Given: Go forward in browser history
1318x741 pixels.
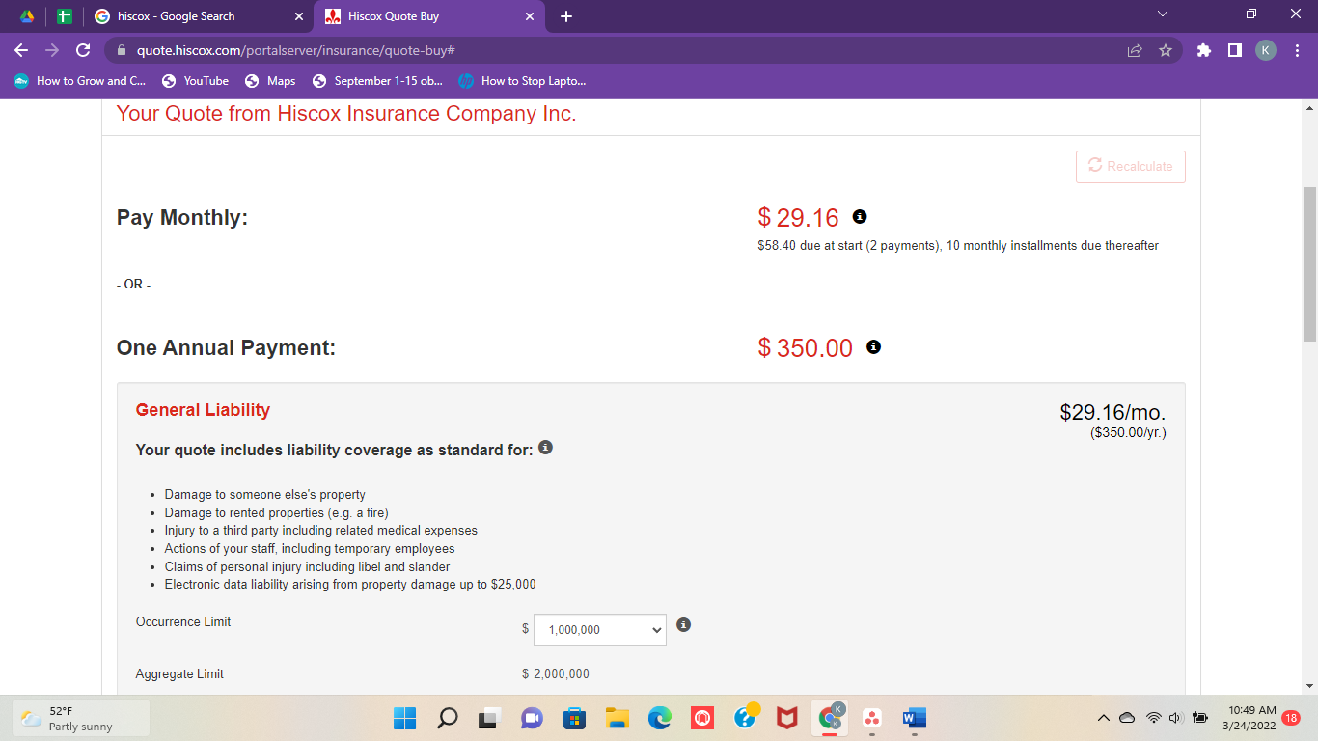Looking at the screenshot, I should tap(52, 50).
